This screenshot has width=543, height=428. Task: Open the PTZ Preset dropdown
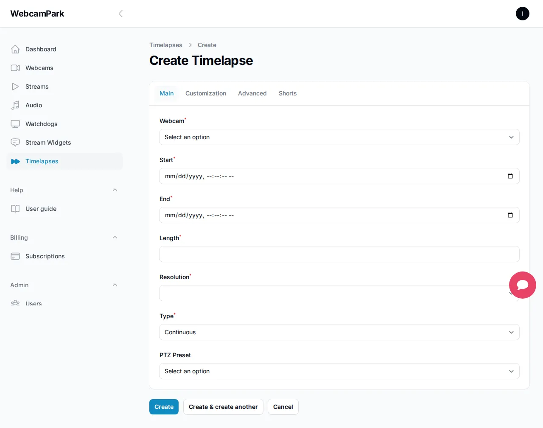(x=339, y=371)
